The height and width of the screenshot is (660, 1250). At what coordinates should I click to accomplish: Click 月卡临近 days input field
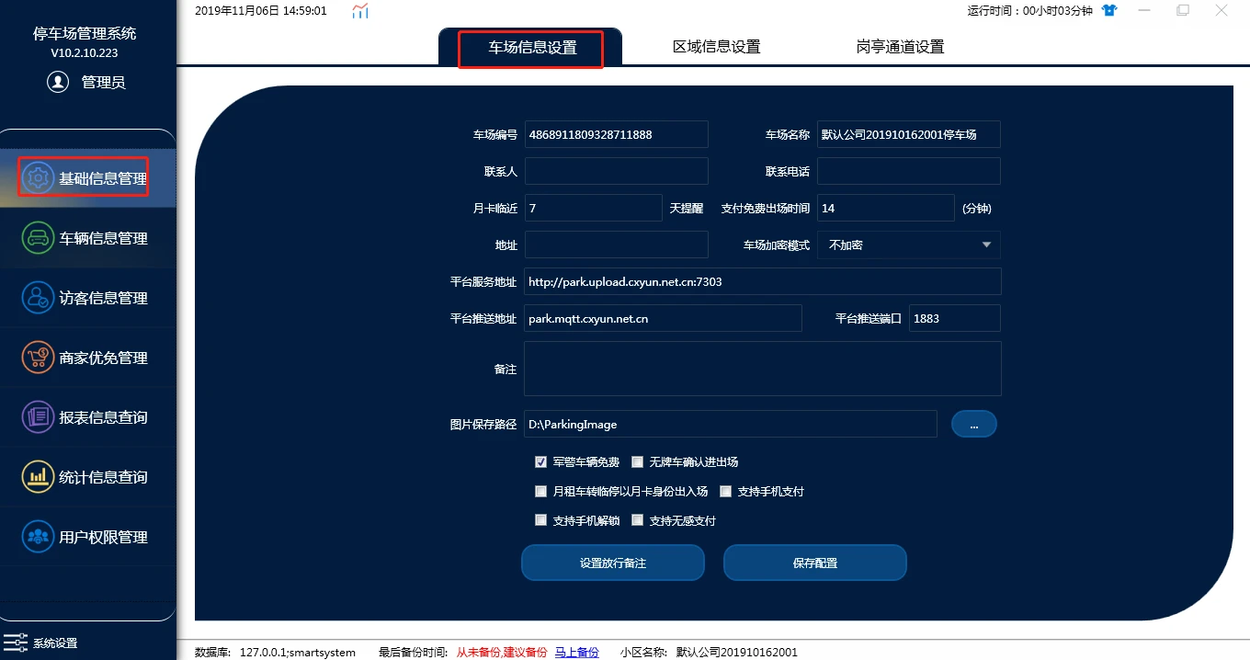[x=593, y=209]
